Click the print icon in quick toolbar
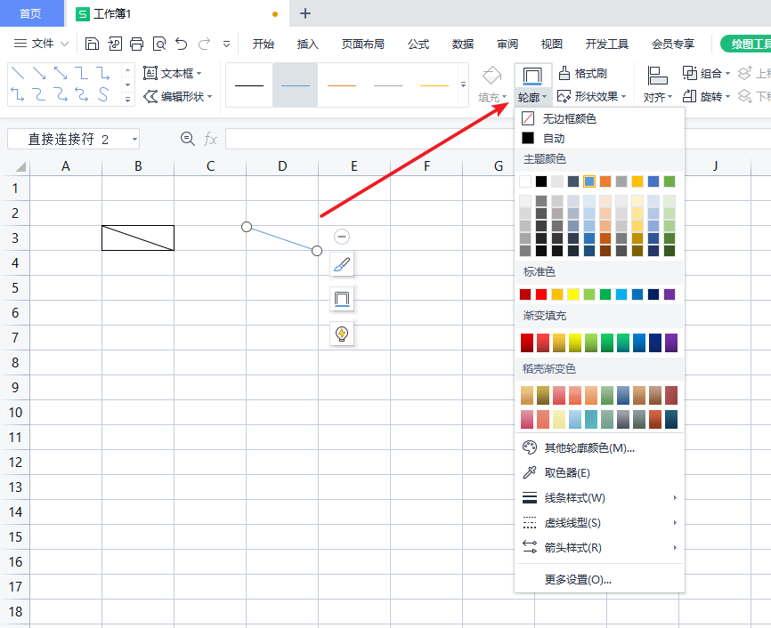Screen dimensions: 771x628 (136, 44)
